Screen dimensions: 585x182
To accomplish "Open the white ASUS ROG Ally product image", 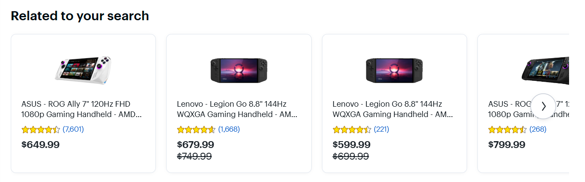I will pyautogui.click(x=83, y=69).
